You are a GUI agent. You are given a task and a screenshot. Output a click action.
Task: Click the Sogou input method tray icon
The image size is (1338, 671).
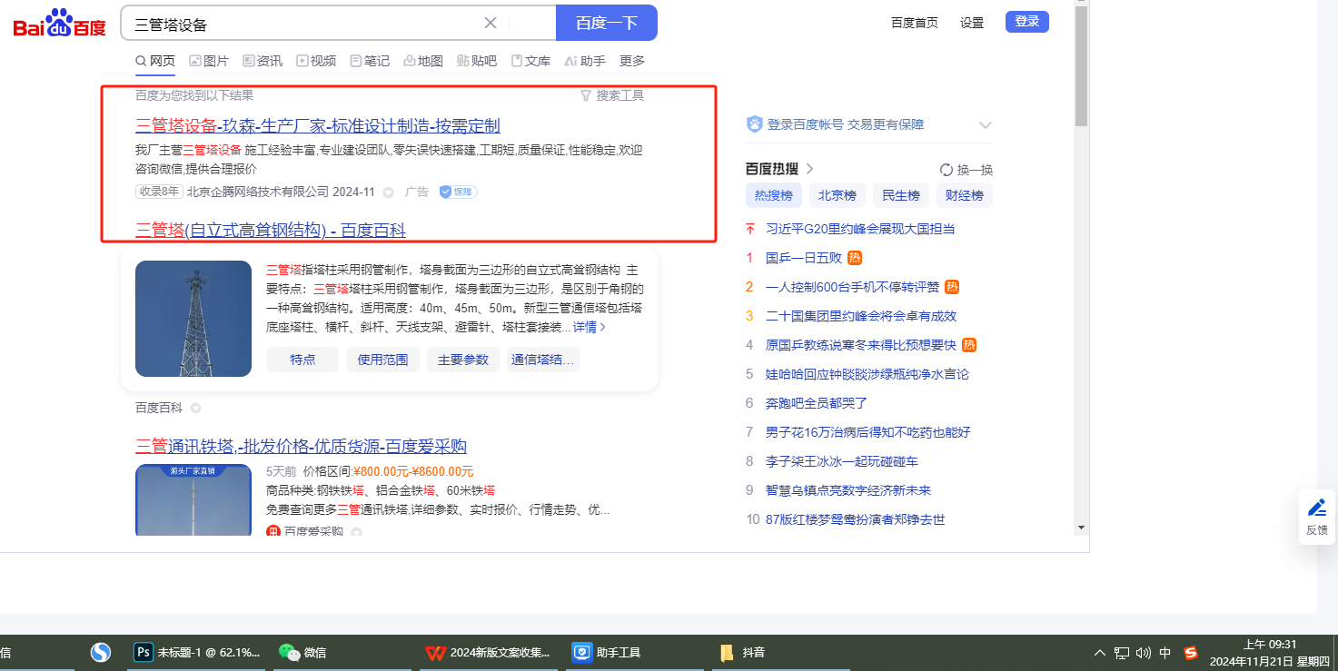[x=1190, y=652]
